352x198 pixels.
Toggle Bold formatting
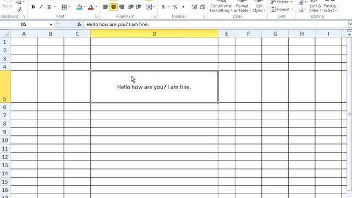click(33, 7)
